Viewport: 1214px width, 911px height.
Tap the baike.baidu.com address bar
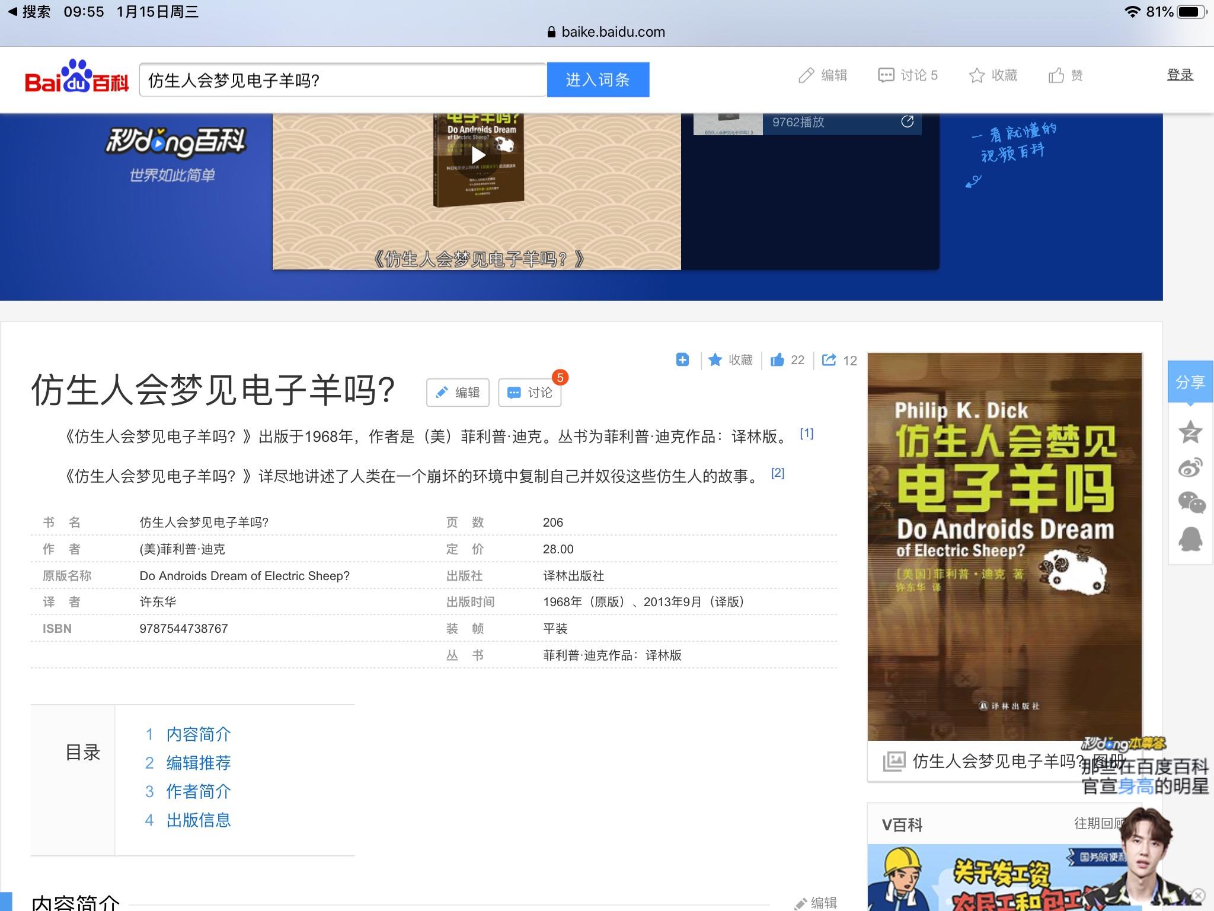(x=606, y=32)
